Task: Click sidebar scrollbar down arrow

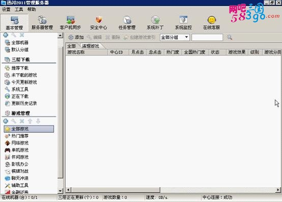Action: 60,191
